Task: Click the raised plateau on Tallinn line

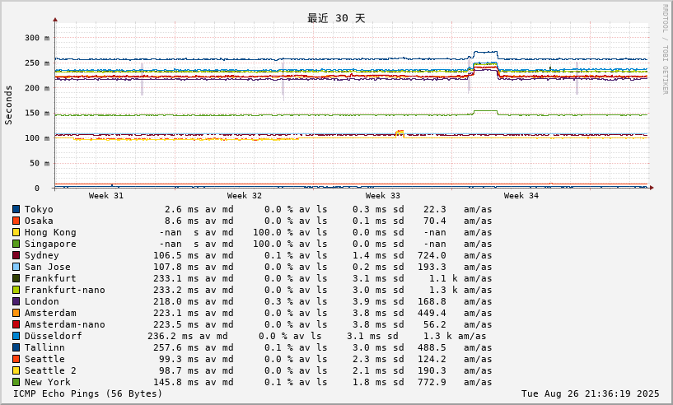Action: pos(485,53)
